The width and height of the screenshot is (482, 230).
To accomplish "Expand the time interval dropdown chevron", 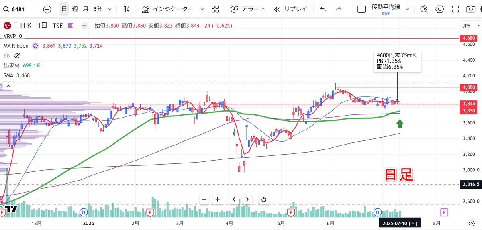I will [x=110, y=9].
